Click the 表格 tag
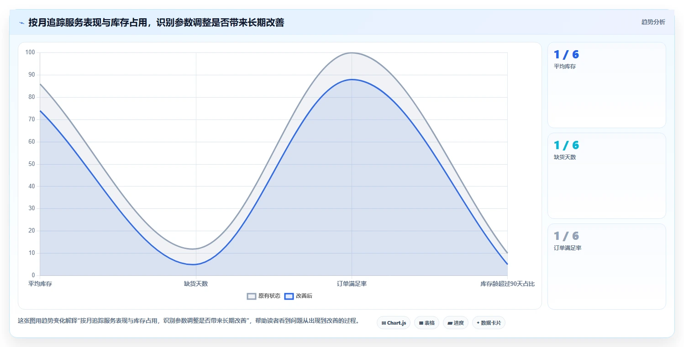 coord(426,323)
